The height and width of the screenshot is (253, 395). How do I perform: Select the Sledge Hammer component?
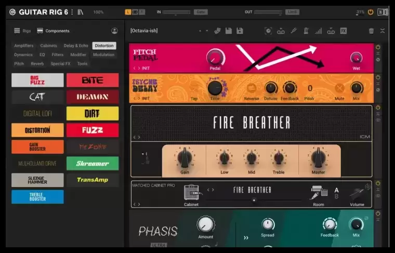(x=37, y=180)
